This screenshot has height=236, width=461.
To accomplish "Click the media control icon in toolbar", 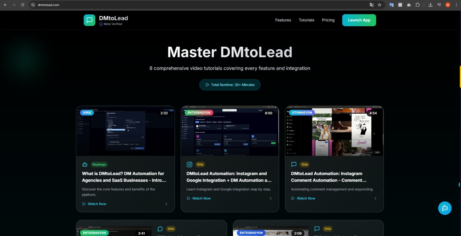I will point(439,5).
